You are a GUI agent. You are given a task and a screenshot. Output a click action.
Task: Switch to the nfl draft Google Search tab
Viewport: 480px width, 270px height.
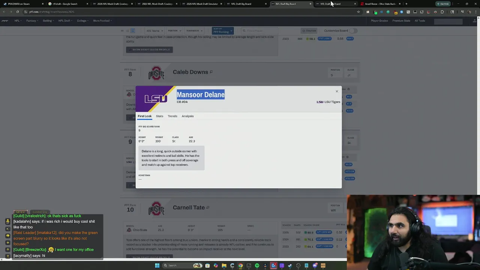67,4
